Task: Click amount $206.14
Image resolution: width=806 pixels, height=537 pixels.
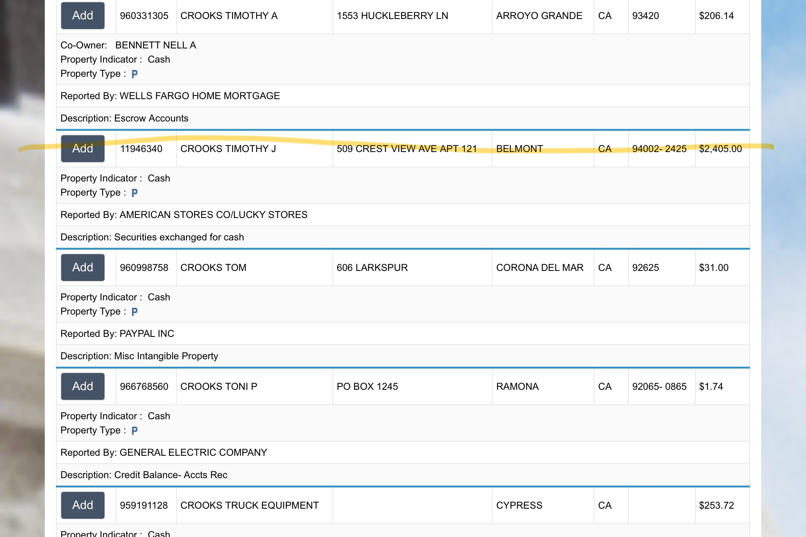Action: point(716,16)
